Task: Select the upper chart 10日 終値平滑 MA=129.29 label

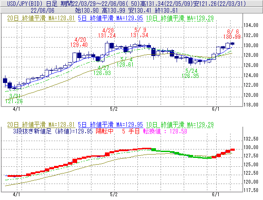Action: 180,18
